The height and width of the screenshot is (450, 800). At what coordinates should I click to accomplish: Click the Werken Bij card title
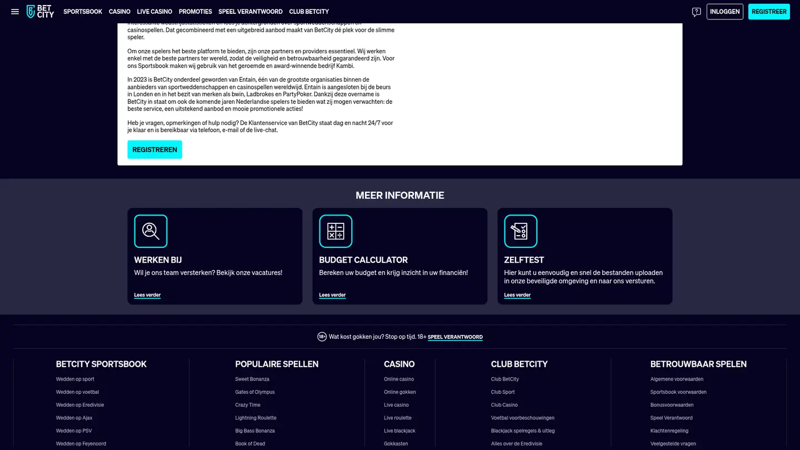click(x=158, y=260)
